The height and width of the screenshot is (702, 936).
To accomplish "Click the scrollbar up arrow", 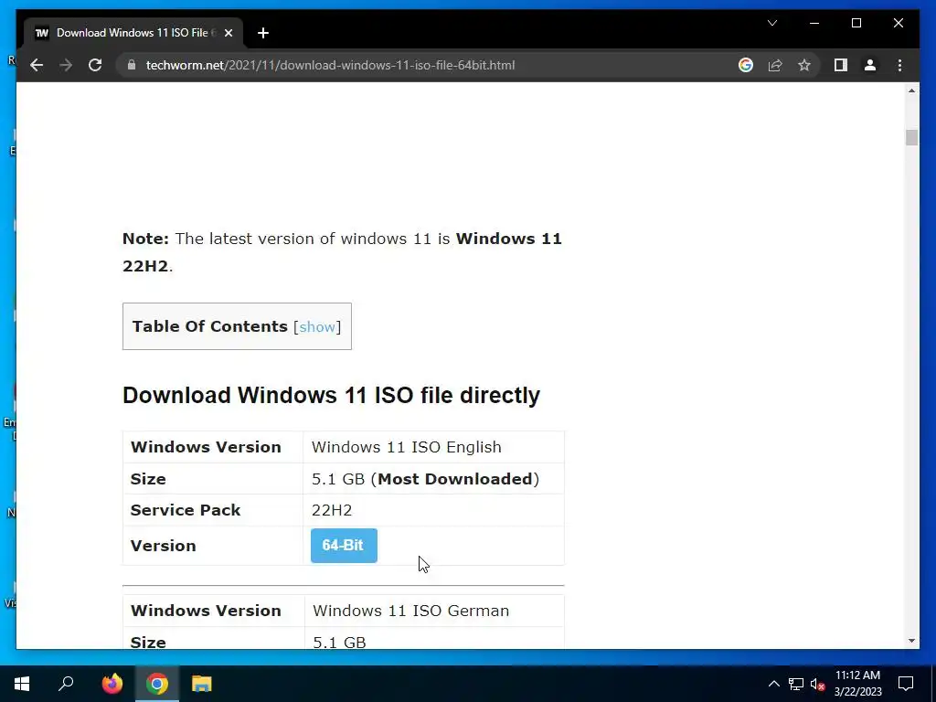I will [911, 90].
